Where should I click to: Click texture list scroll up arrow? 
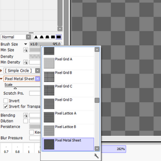click(x=97, y=50)
